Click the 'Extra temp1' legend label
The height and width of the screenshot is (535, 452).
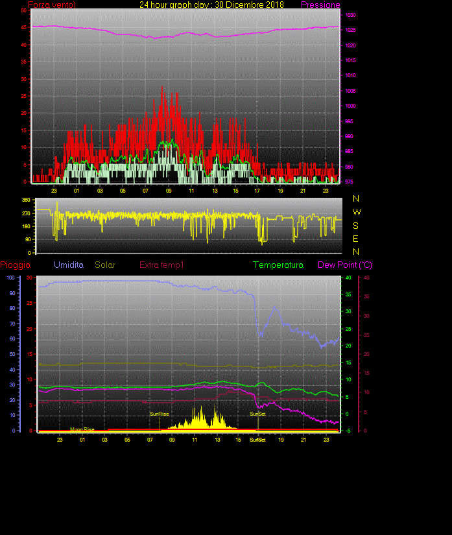(x=163, y=265)
